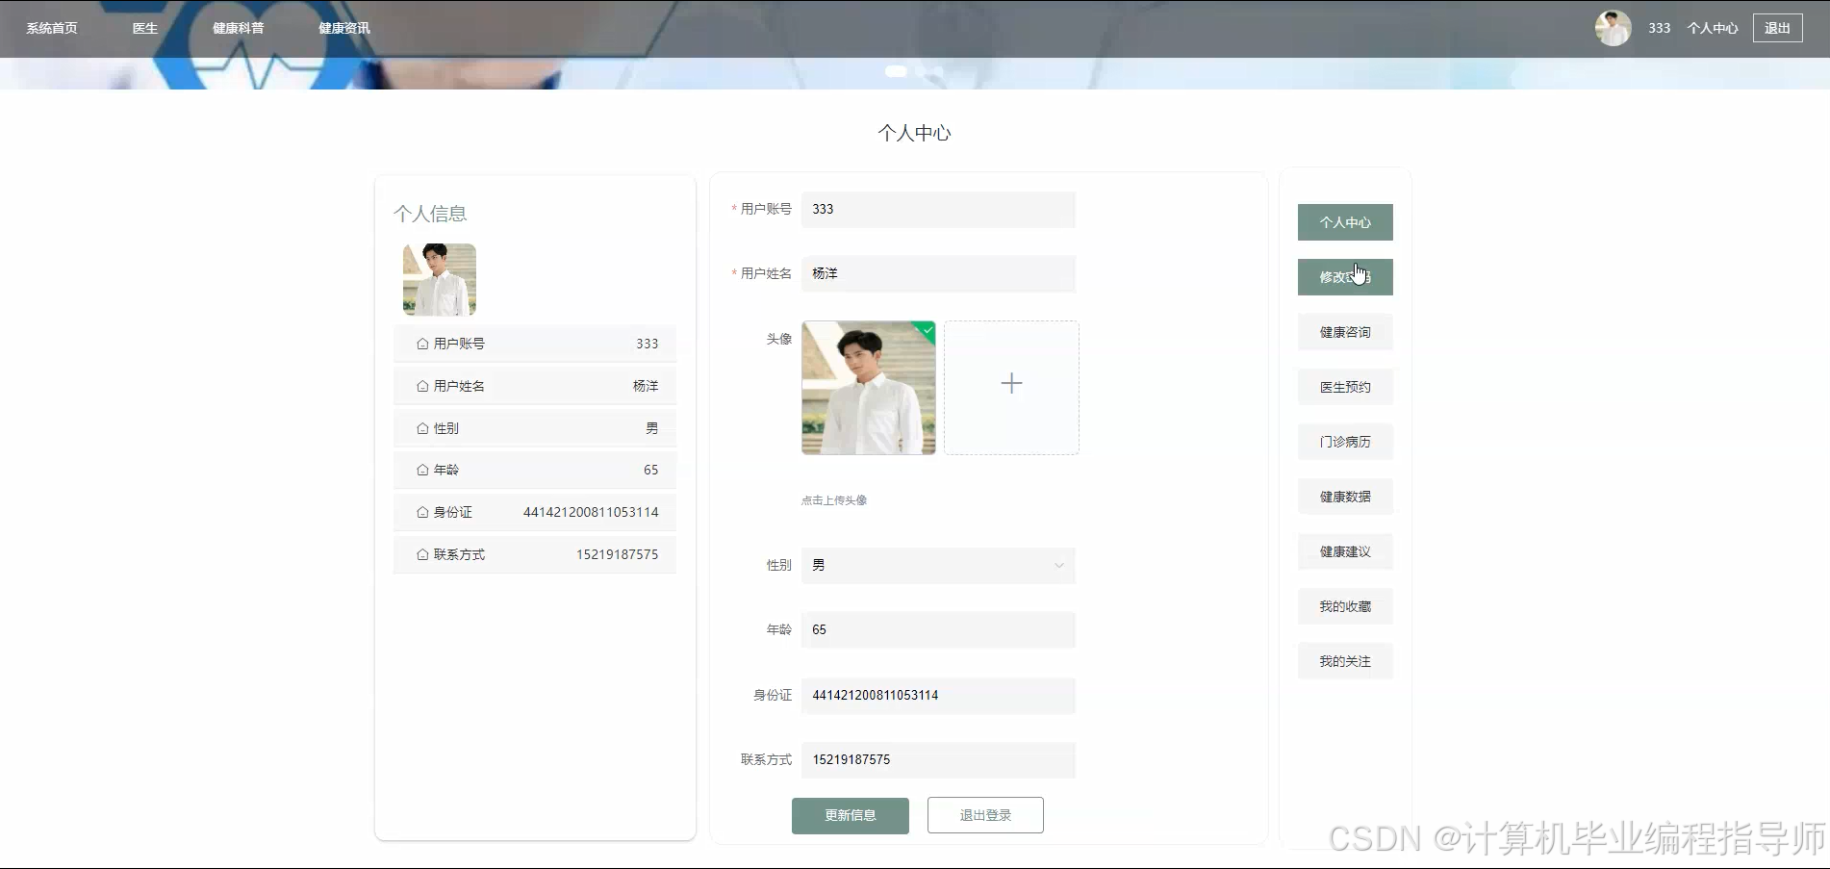Click the carousel indicator dot in the banner
1830x869 pixels.
(x=896, y=71)
